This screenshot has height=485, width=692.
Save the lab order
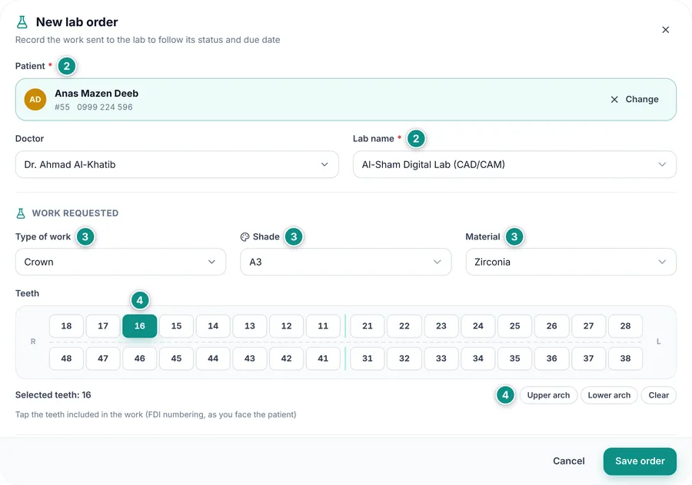pyautogui.click(x=640, y=461)
